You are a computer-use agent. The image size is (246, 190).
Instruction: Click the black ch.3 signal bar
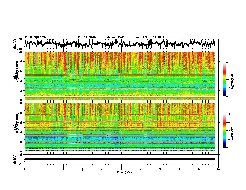tap(120, 159)
